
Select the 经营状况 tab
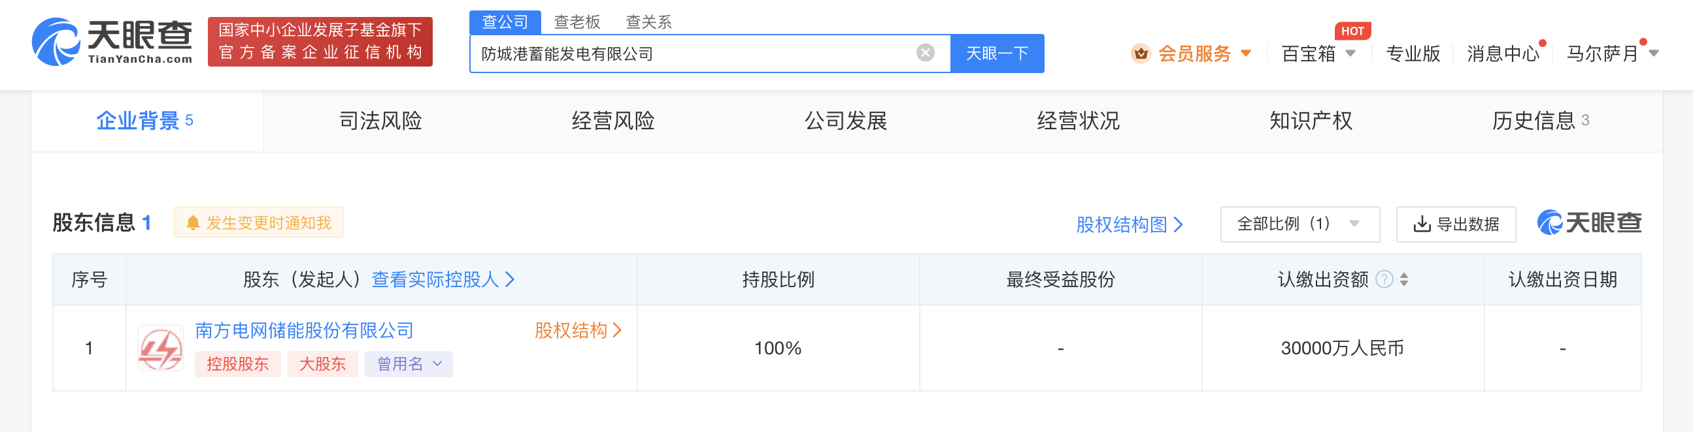(x=1078, y=121)
